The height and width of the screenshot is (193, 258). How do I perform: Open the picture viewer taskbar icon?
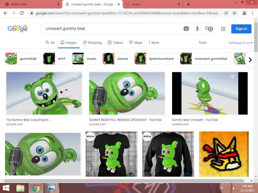pyautogui.click(x=51, y=188)
